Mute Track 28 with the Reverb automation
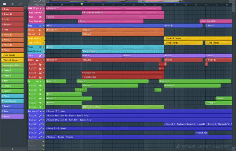Viewport: 236px width, 151px height. (x=43, y=124)
